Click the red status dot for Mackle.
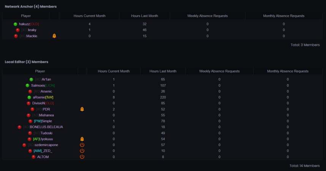326x171 pixels. [16, 36]
